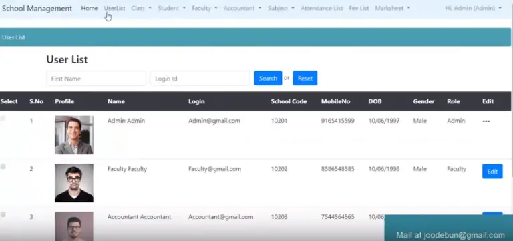Viewport: 513px width, 241px height.
Task: Click the Login Id input field
Action: point(200,79)
